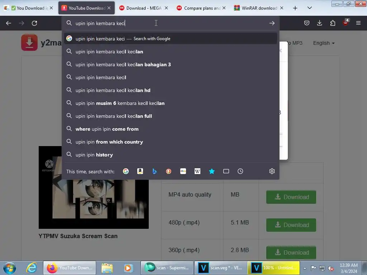Click the Action Center flag tray icon

[x=313, y=268]
